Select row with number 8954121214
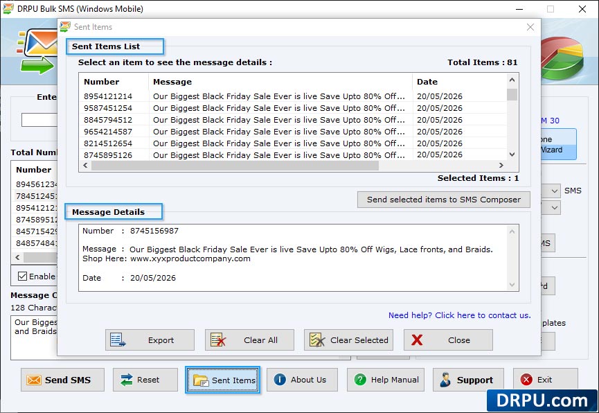This screenshot has height=413, width=599. 293,96
